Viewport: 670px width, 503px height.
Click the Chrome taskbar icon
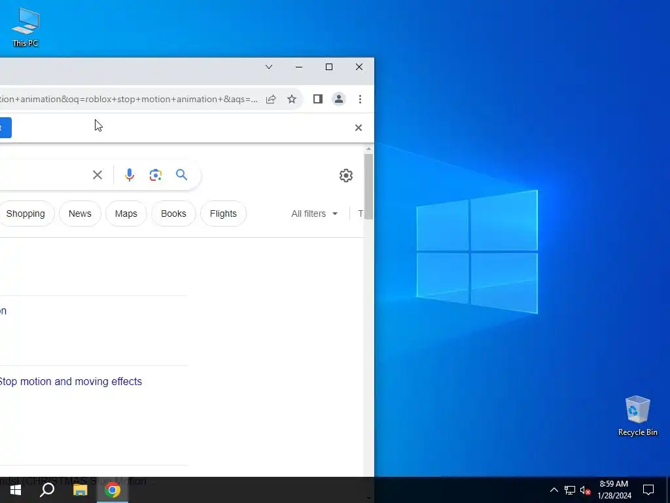[x=113, y=490]
